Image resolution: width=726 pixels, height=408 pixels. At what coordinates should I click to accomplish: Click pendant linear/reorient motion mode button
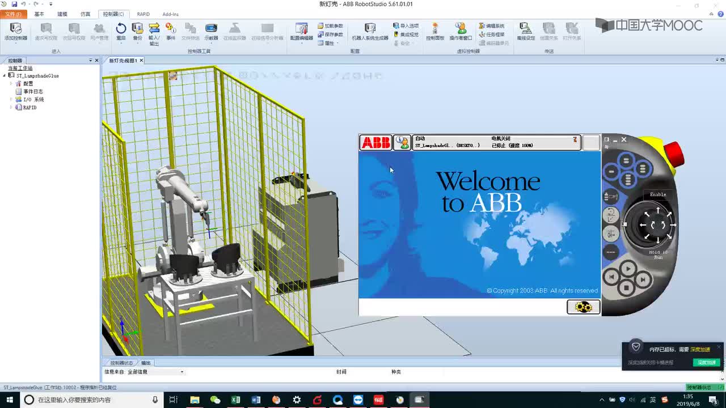(611, 215)
